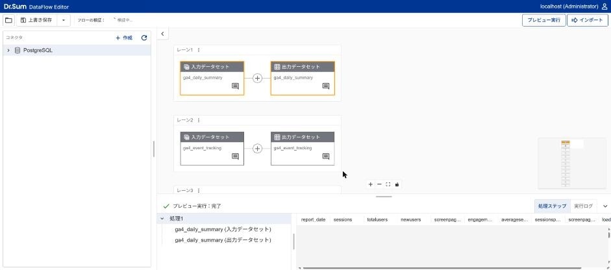
Task: Add a step between ga4_event_tracking nodes
Action: point(257,149)
